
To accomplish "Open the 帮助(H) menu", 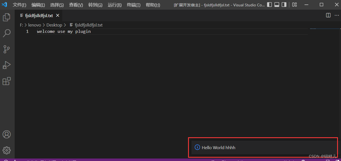I will point(153,5).
